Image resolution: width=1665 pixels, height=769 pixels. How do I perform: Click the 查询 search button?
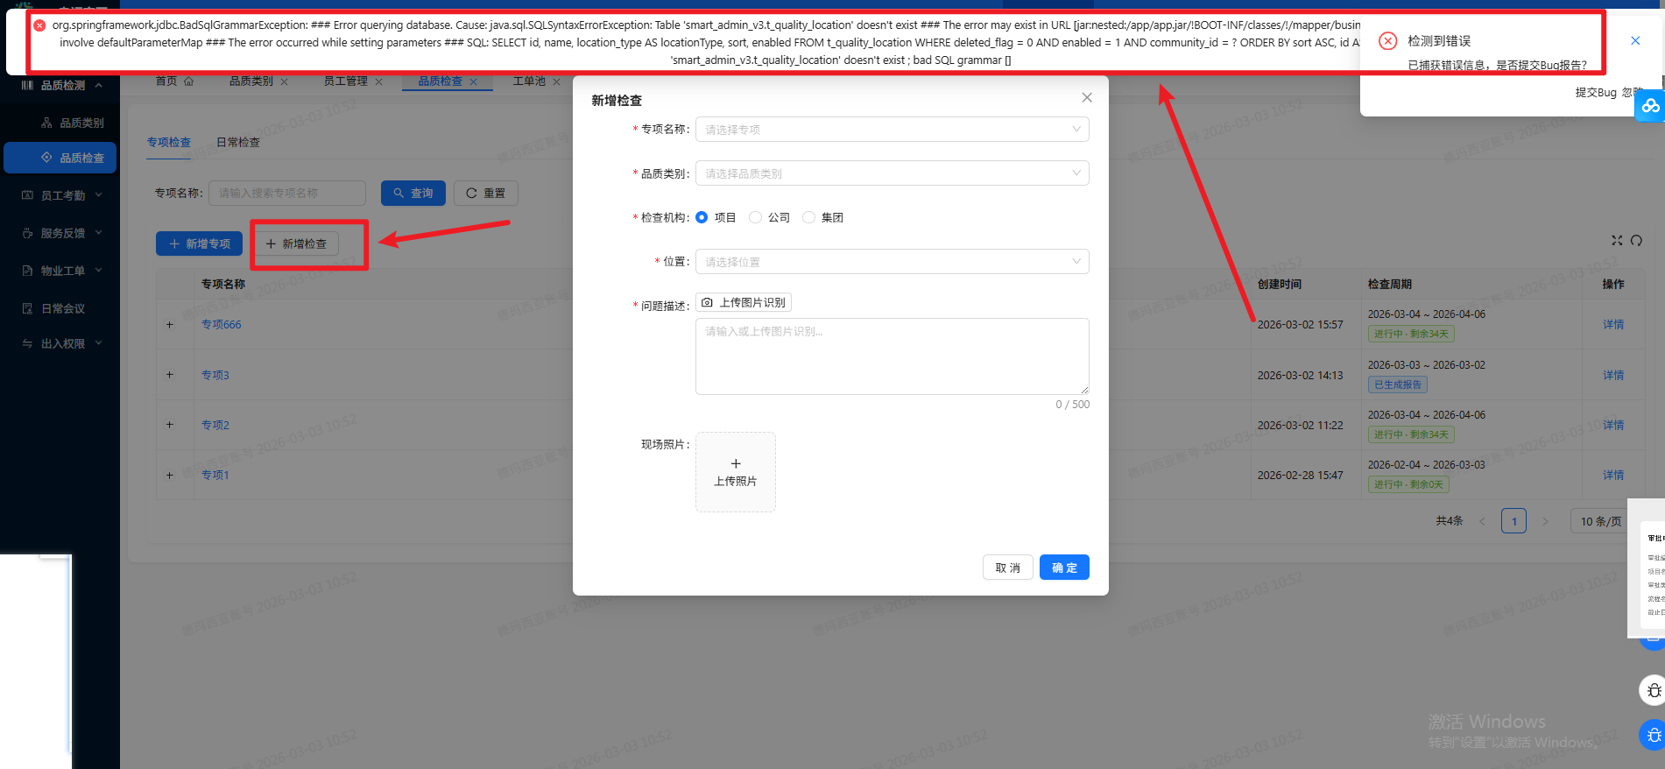413,193
